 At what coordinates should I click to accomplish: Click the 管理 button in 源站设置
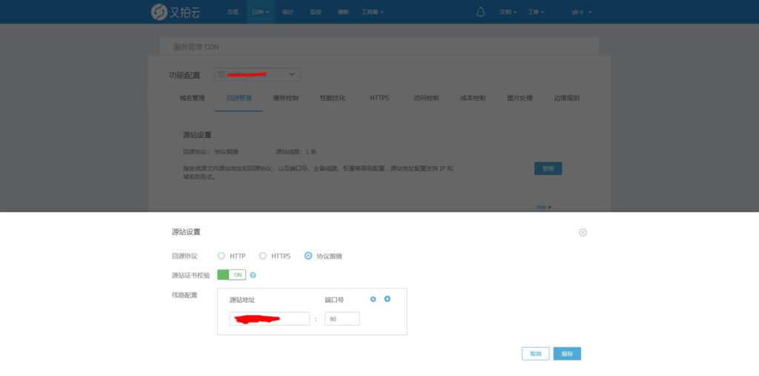click(x=548, y=168)
